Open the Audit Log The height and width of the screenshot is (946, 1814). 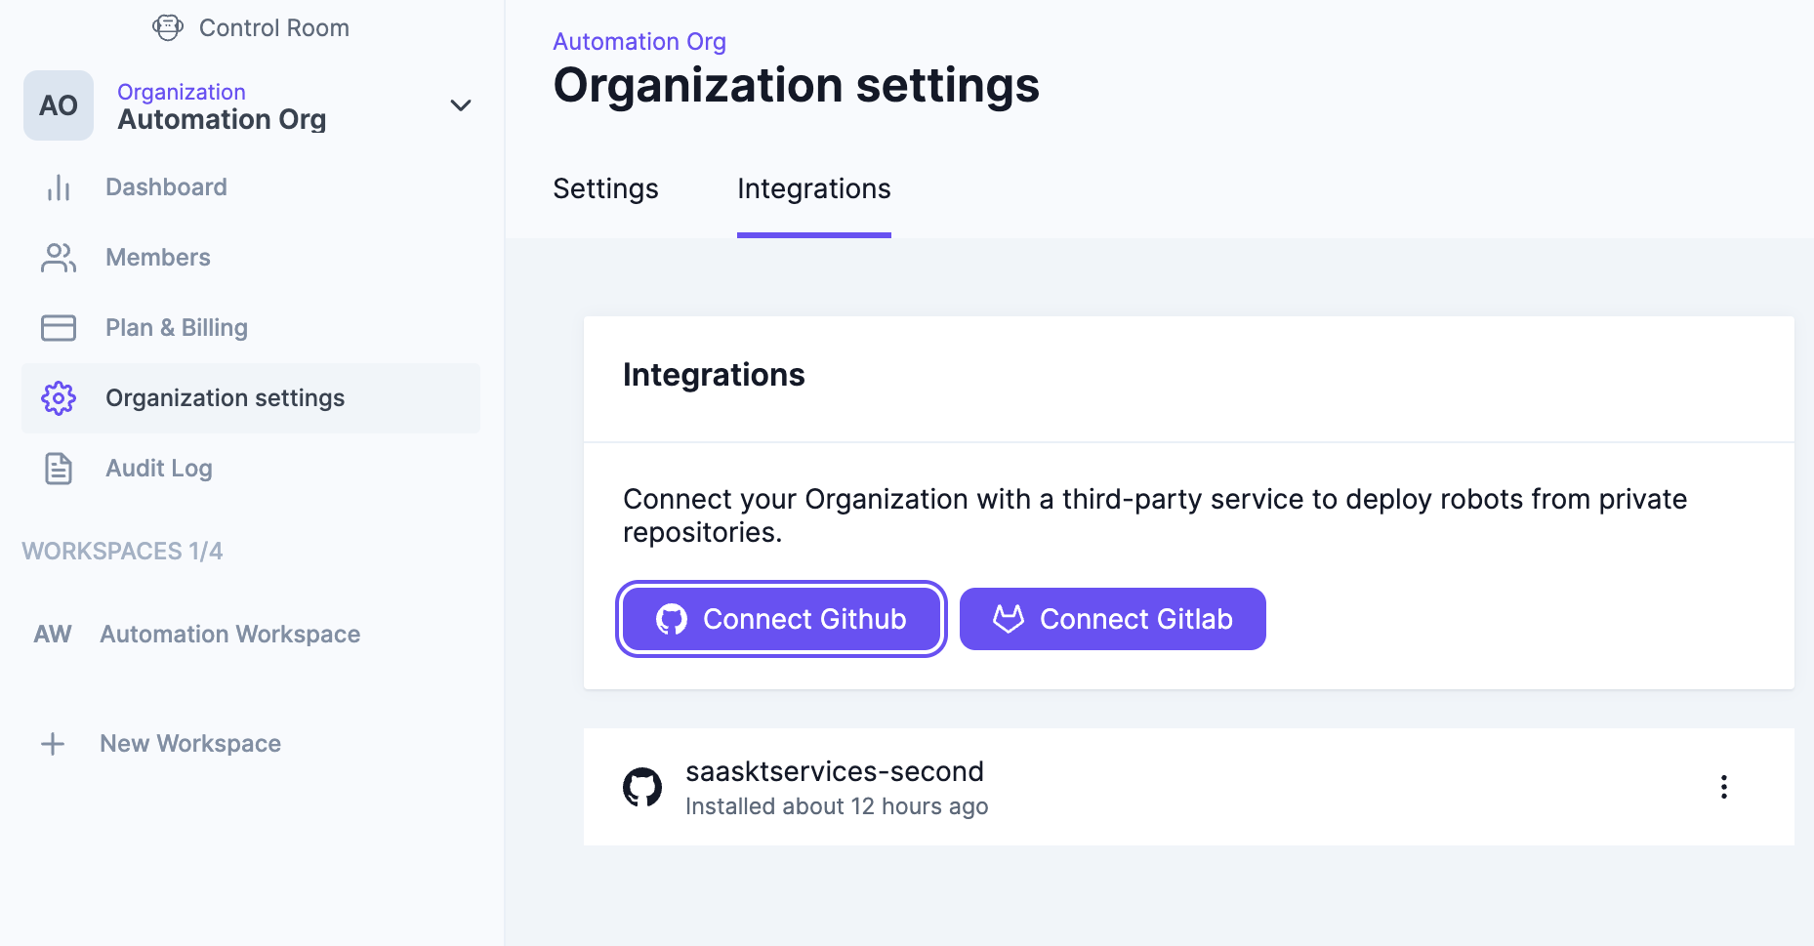pos(159,469)
